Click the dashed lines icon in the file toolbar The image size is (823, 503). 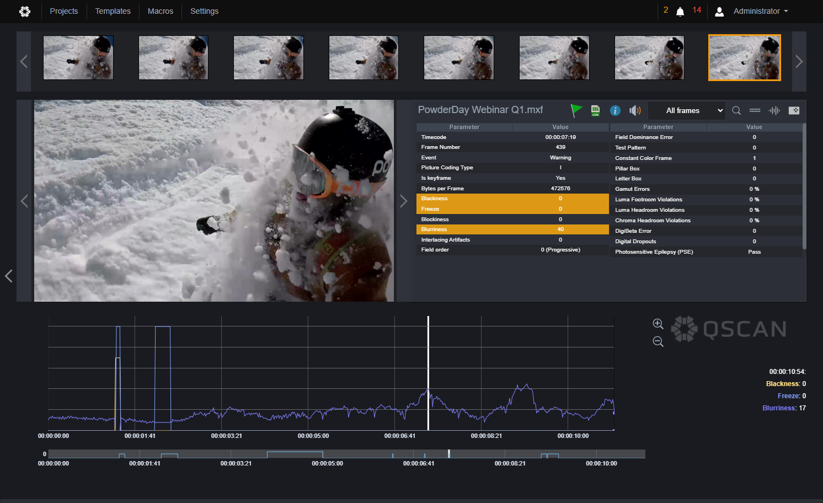tap(755, 110)
